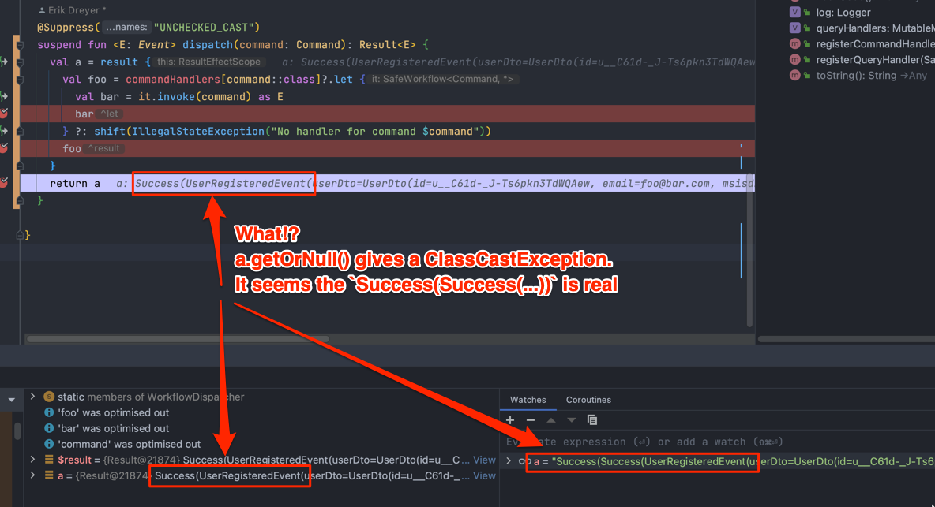Switch to the Coroutines tab
Viewport: 935px width, 507px height.
coord(588,400)
